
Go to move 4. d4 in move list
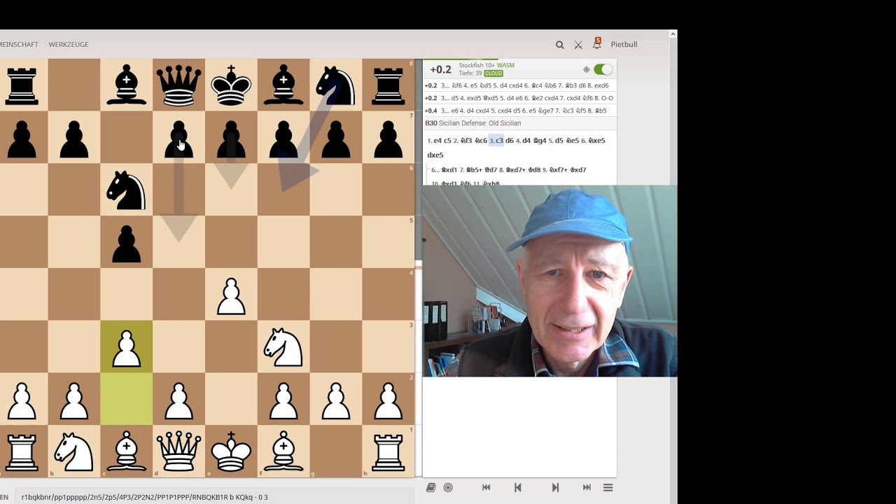(x=526, y=141)
